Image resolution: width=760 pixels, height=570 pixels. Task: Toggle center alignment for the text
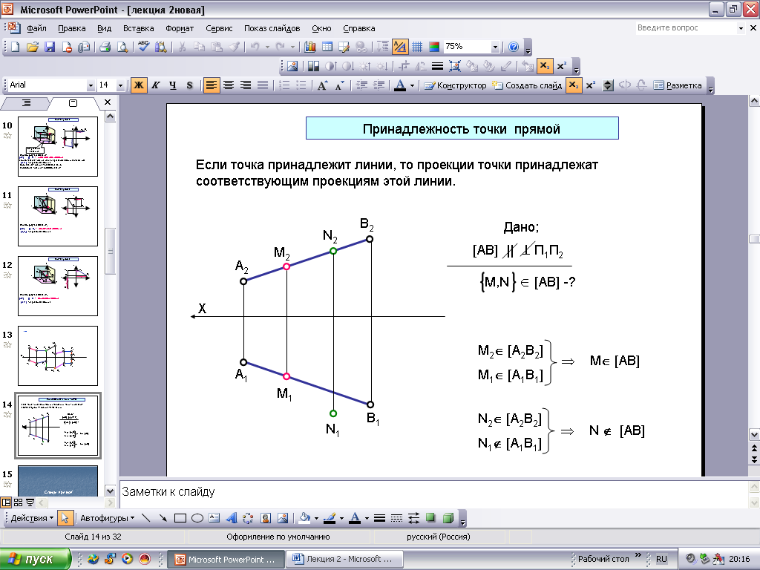[229, 85]
